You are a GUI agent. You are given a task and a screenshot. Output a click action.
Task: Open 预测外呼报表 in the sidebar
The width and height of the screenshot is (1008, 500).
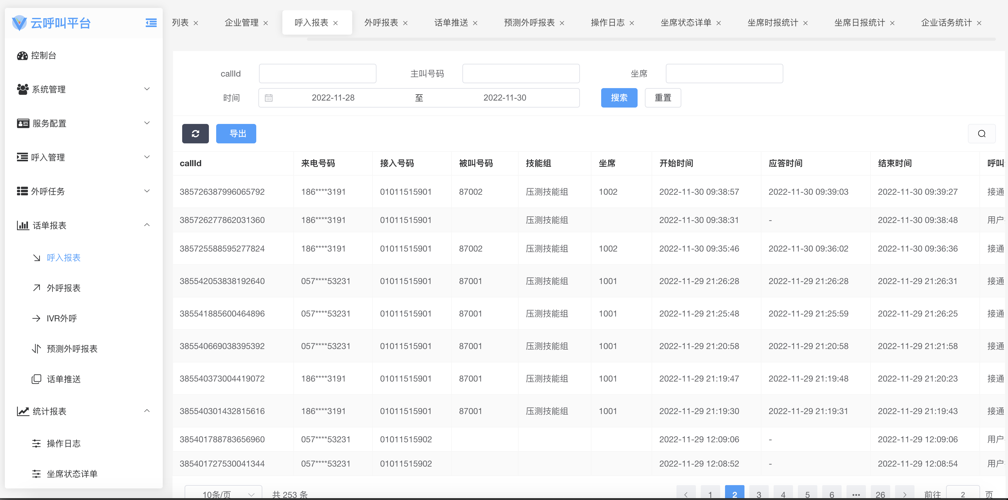[x=72, y=349]
